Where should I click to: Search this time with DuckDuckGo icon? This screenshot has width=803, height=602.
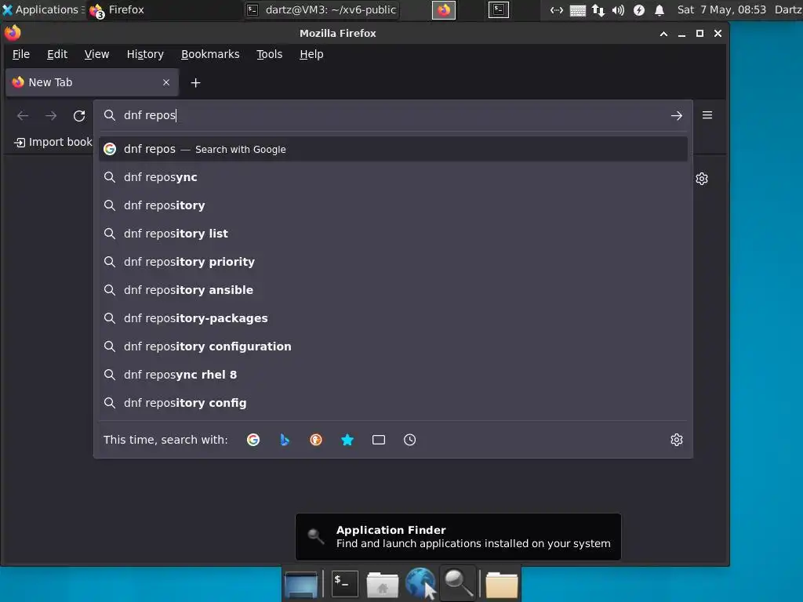point(316,440)
